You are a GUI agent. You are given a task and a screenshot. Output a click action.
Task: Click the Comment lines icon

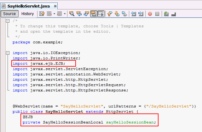pyautogui.click(x=166, y=14)
